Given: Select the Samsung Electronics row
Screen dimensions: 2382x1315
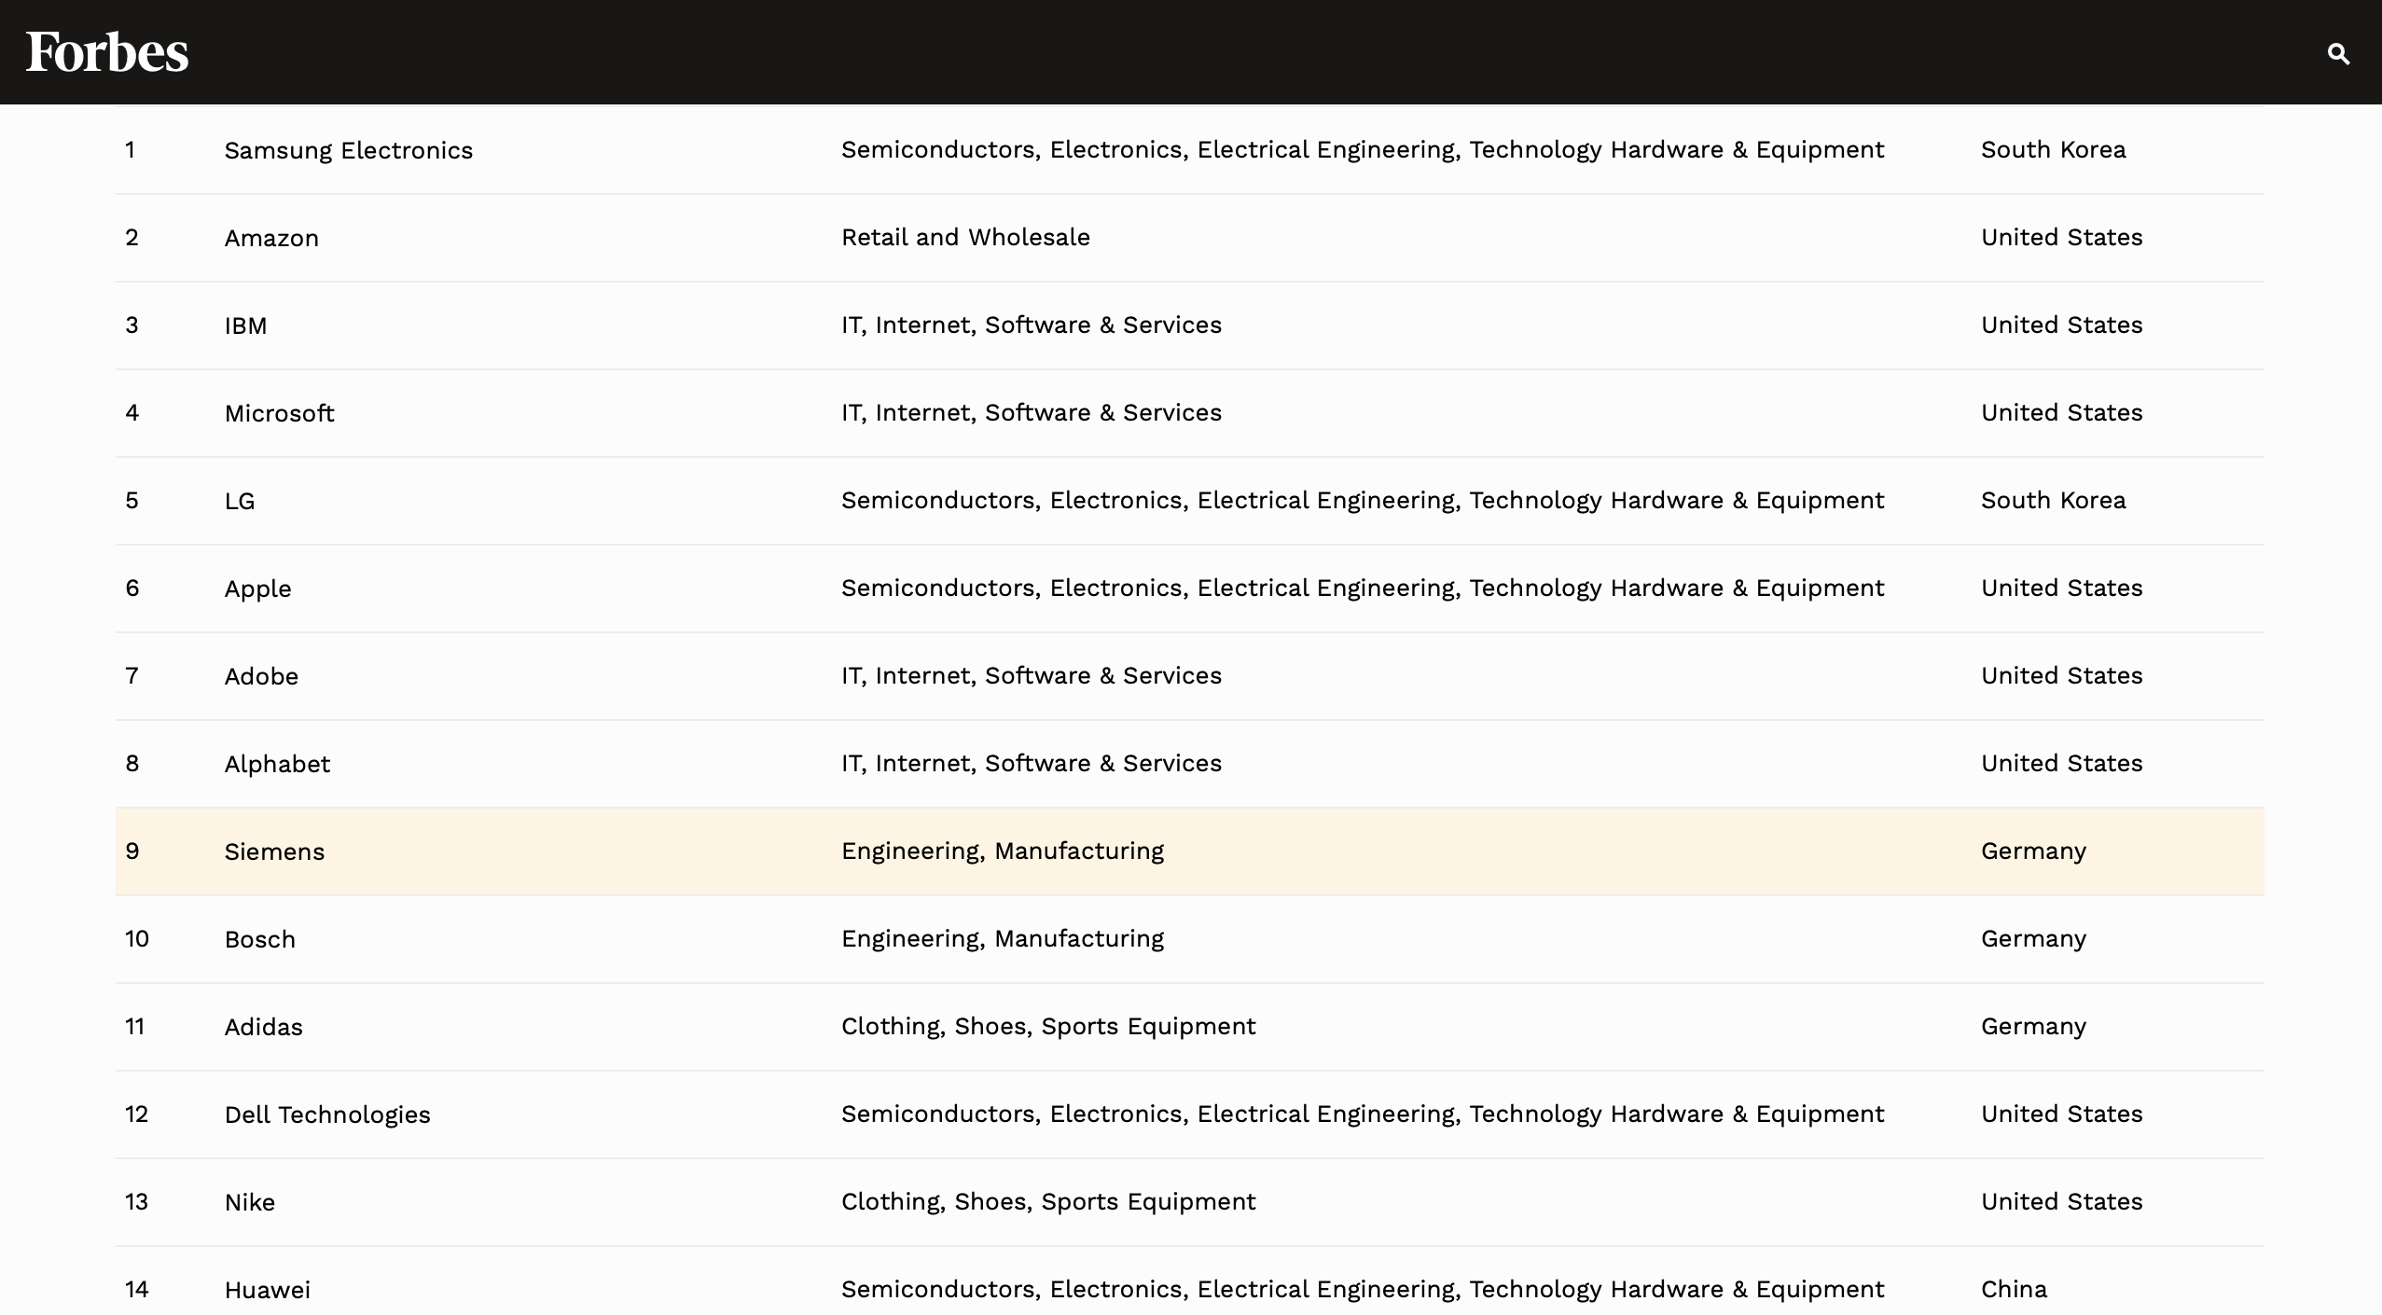Looking at the screenshot, I should point(348,150).
